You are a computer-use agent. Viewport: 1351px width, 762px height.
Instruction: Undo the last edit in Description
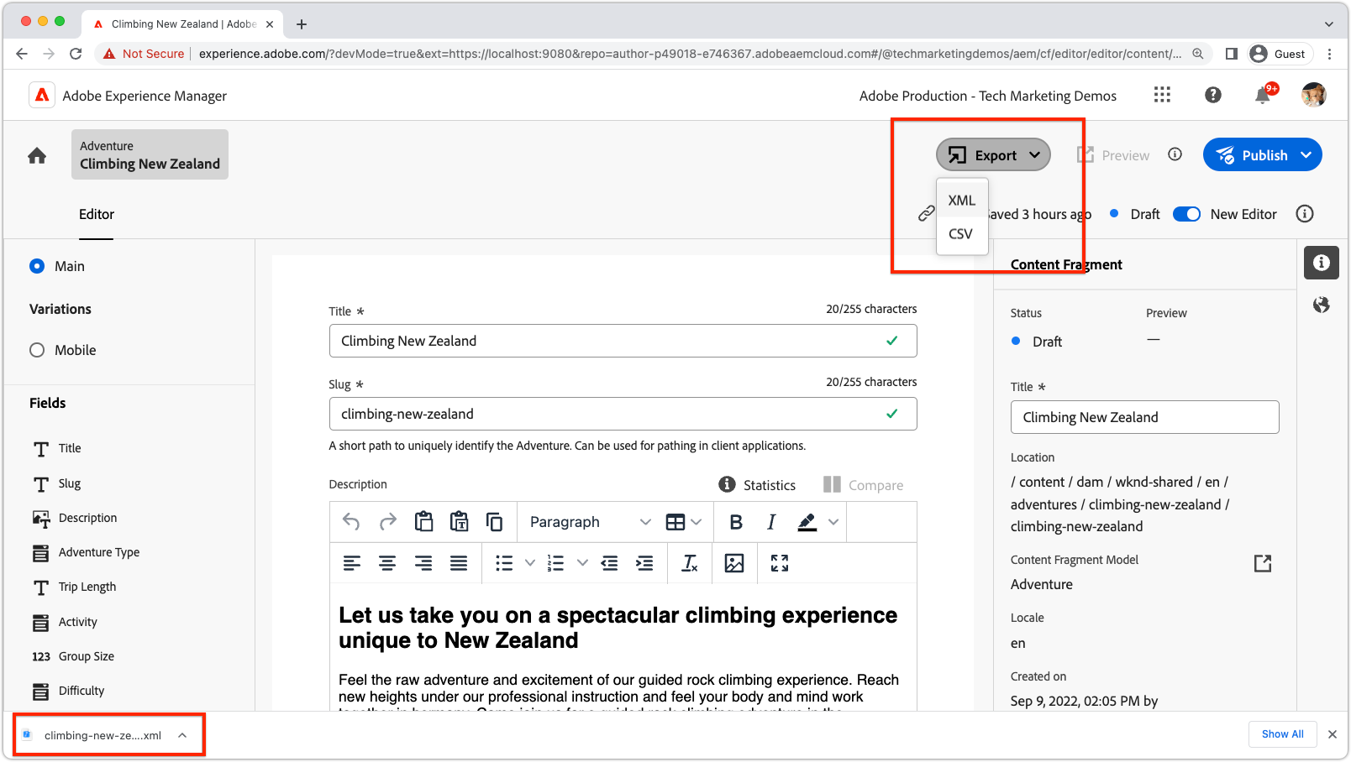(351, 522)
